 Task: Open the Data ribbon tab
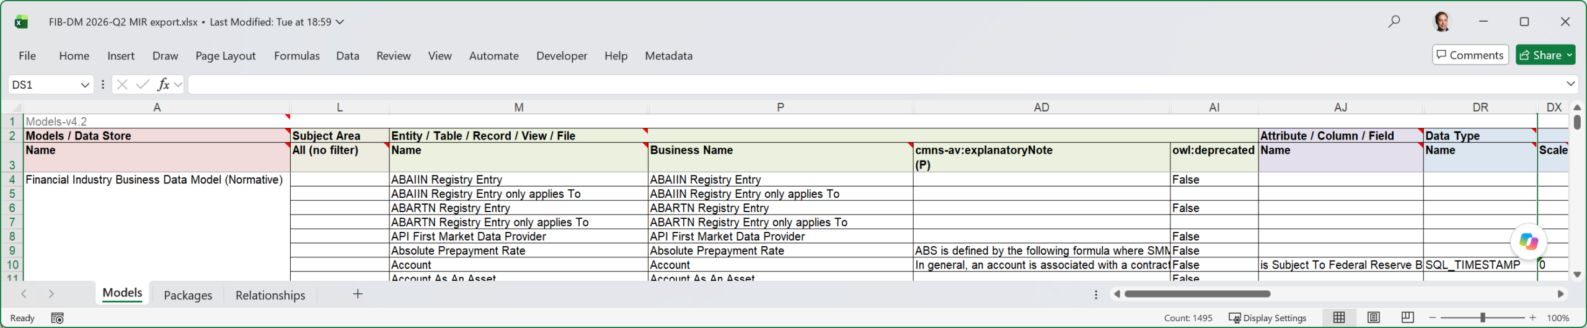pos(348,56)
